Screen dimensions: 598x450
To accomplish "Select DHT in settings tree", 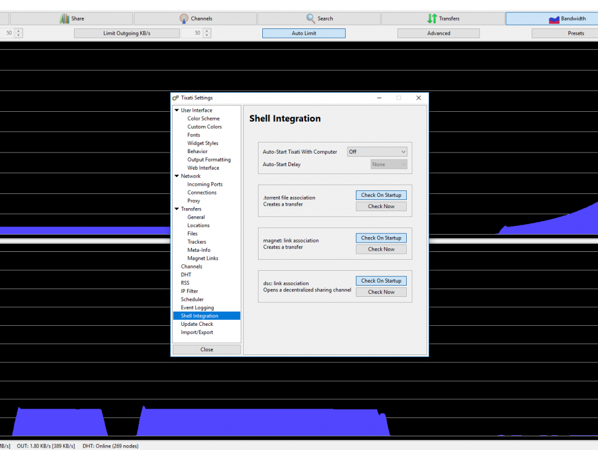I will click(x=186, y=275).
